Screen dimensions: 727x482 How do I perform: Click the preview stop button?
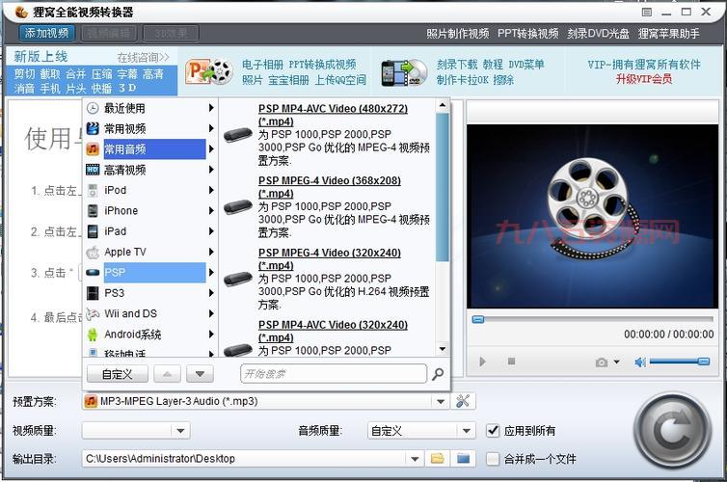(511, 361)
